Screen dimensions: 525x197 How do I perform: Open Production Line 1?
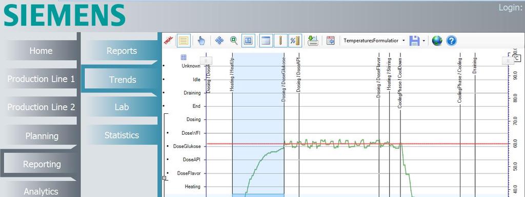41,79
